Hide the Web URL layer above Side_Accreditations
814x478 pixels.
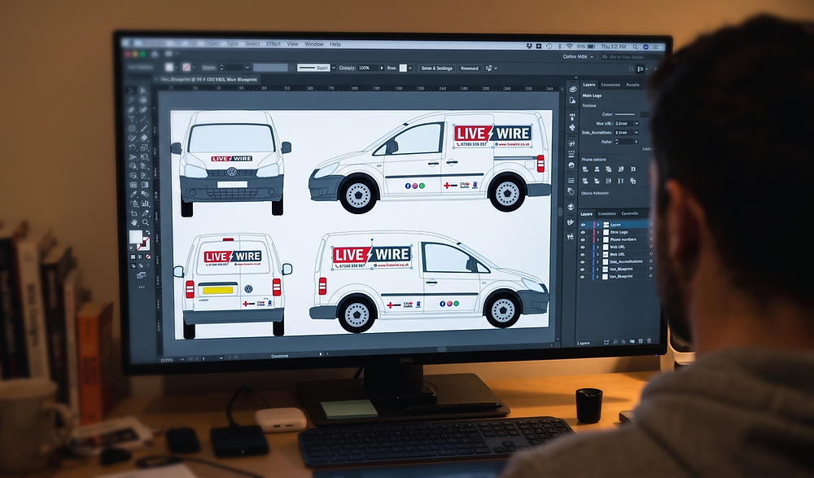(x=583, y=254)
